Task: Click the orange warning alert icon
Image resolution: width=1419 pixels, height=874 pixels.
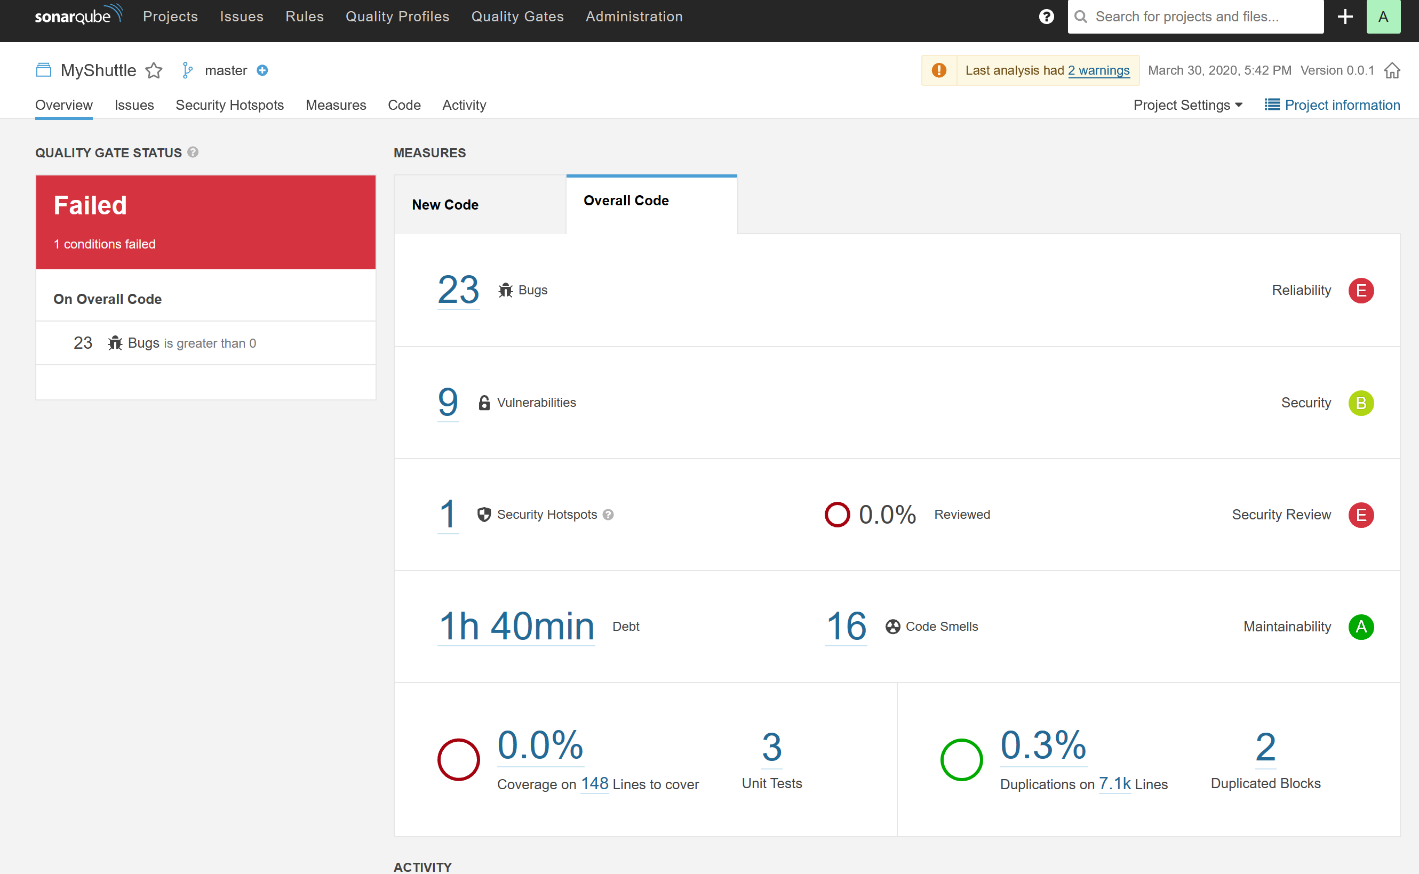Action: (x=939, y=70)
